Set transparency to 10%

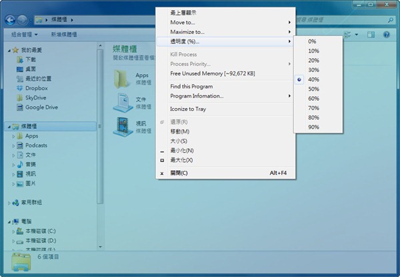coord(318,51)
